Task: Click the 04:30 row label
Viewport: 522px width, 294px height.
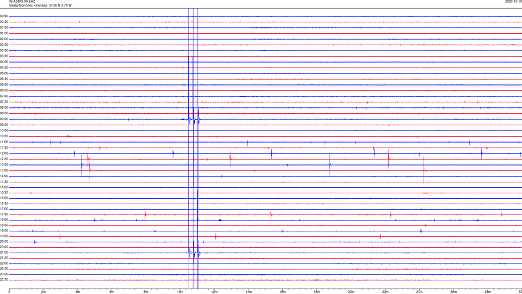Action: [4, 68]
